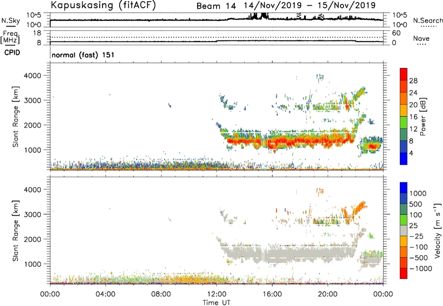Click the gray ground-scatter band in the velocity panel

pyautogui.click(x=288, y=254)
